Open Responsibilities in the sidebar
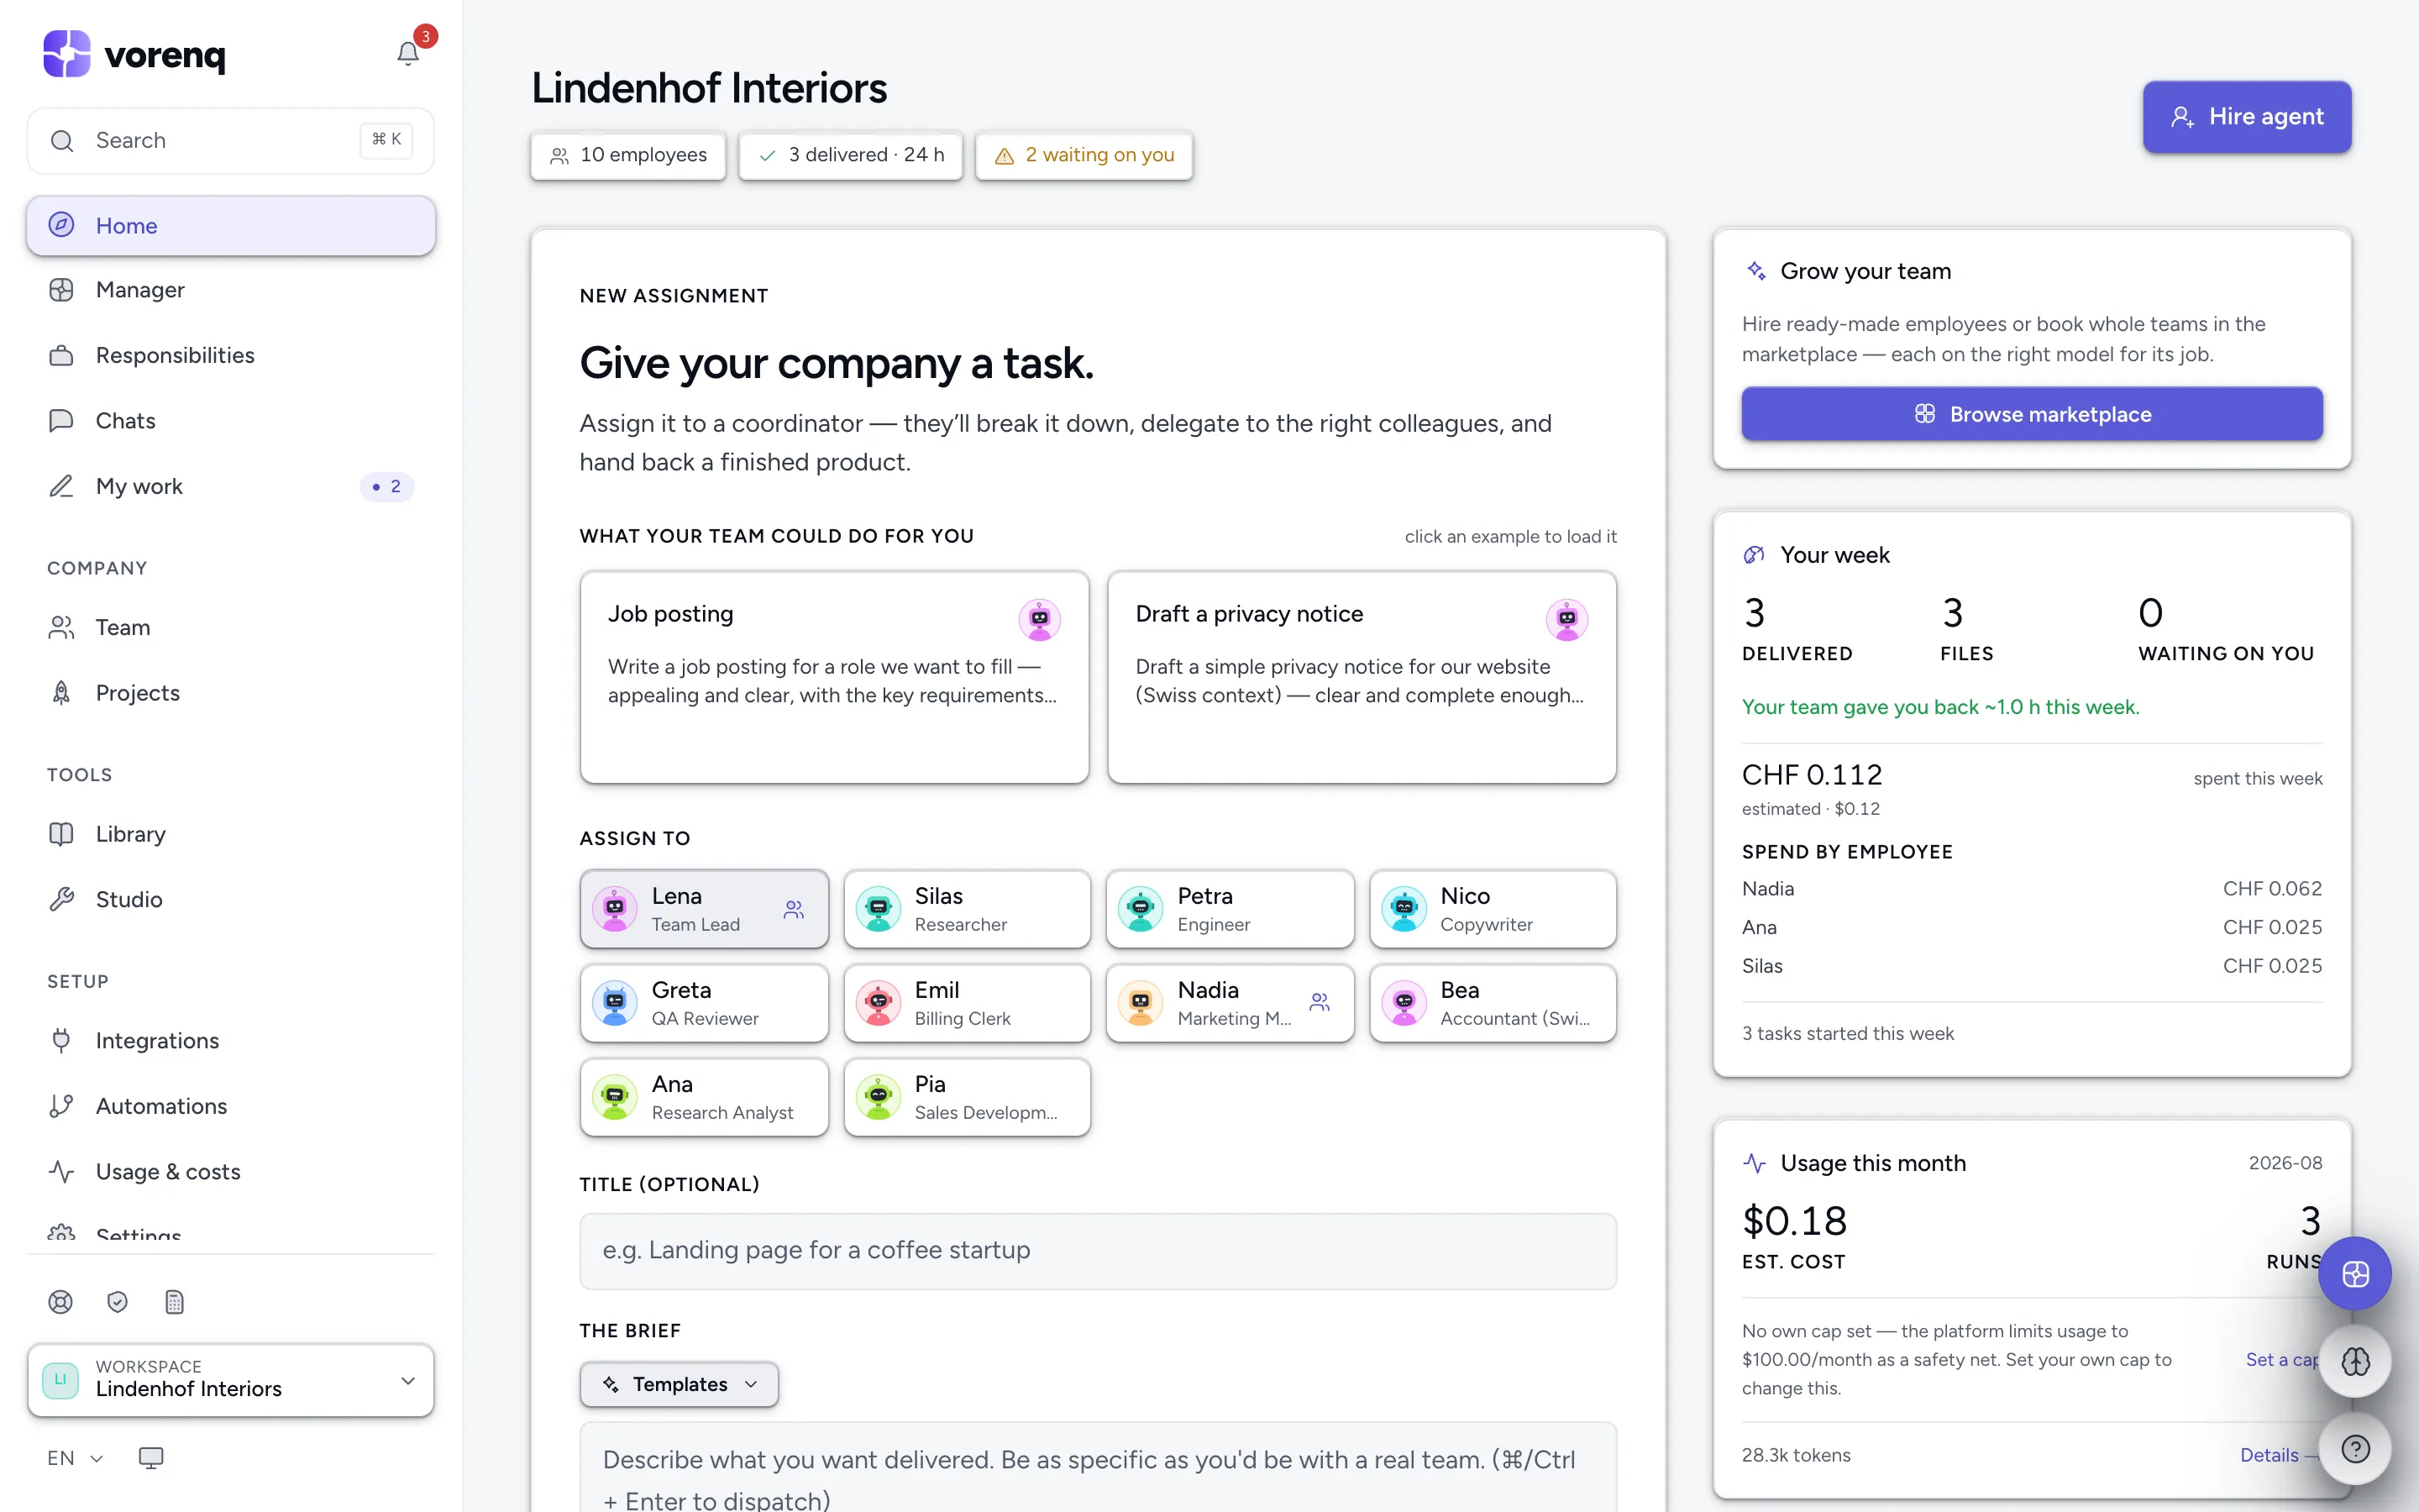 tap(231, 355)
